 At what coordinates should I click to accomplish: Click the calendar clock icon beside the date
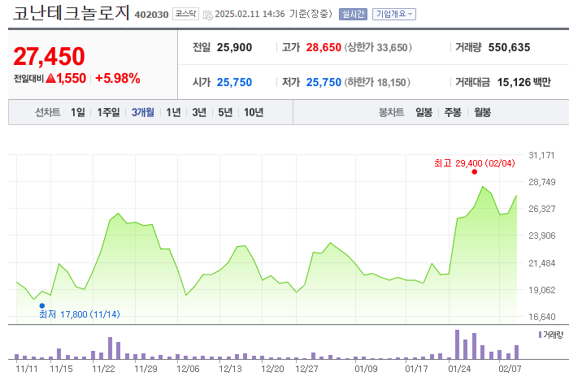pos(207,15)
